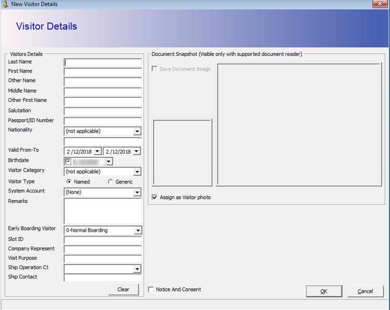390x310 pixels.
Task: Expand the System Account dropdown
Action: click(137, 192)
